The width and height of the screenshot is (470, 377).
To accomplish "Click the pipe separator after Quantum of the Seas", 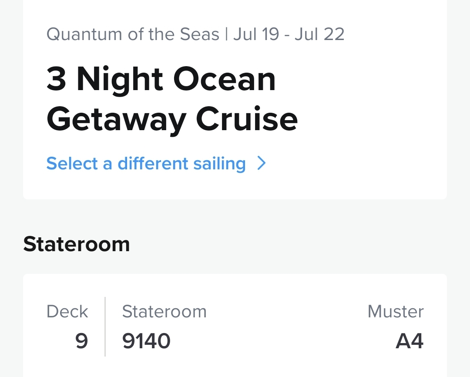I will (226, 34).
